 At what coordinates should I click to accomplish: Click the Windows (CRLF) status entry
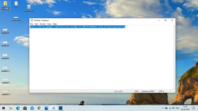click(x=148, y=91)
